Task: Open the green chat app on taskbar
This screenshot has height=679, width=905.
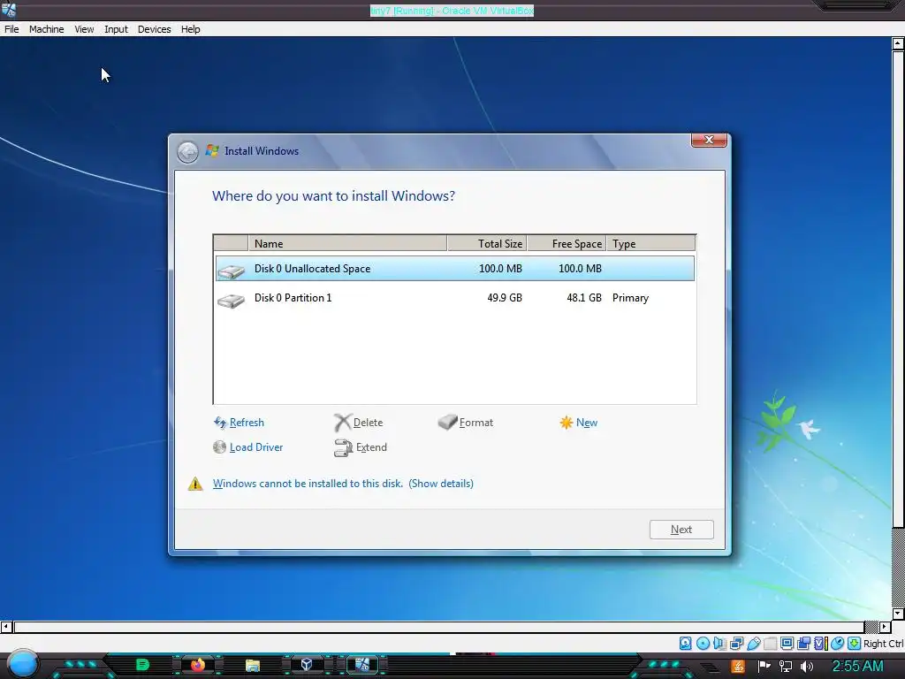Action: pyautogui.click(x=142, y=665)
